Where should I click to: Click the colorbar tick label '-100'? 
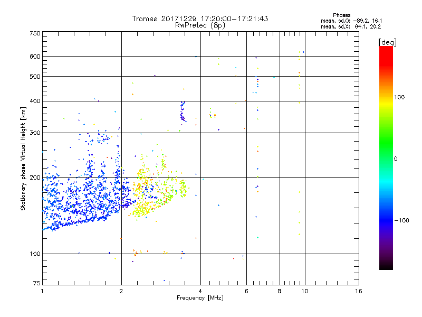click(402, 220)
